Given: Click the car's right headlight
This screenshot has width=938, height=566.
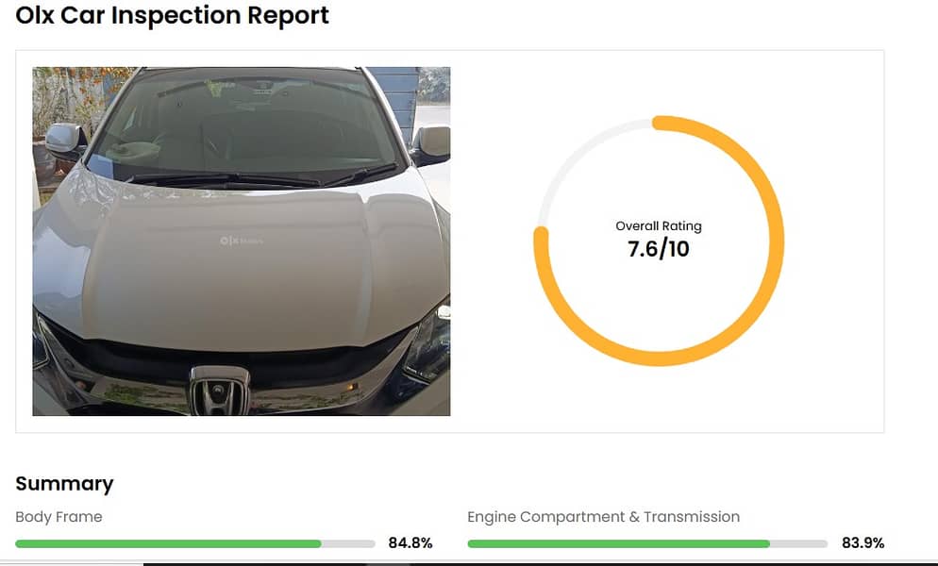Looking at the screenshot, I should pos(429,344).
